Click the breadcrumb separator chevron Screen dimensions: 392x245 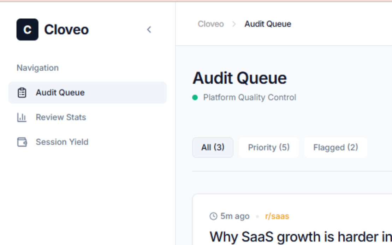click(234, 24)
